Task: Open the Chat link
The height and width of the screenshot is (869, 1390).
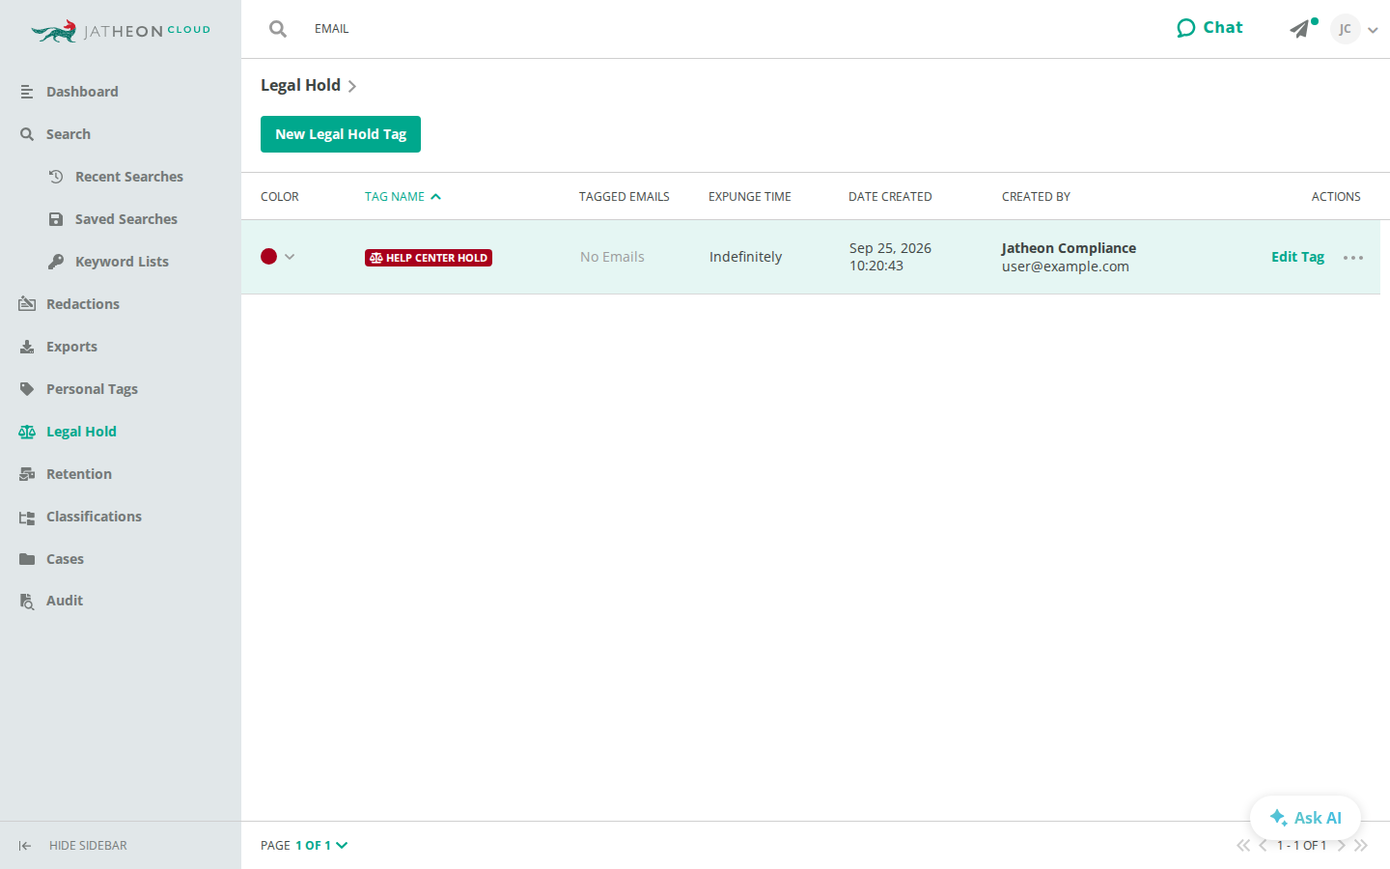Action: (1209, 28)
